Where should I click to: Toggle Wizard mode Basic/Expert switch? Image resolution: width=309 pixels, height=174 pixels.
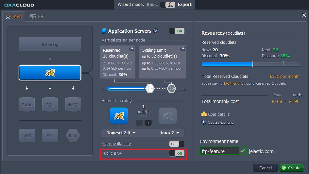pyautogui.click(x=168, y=5)
